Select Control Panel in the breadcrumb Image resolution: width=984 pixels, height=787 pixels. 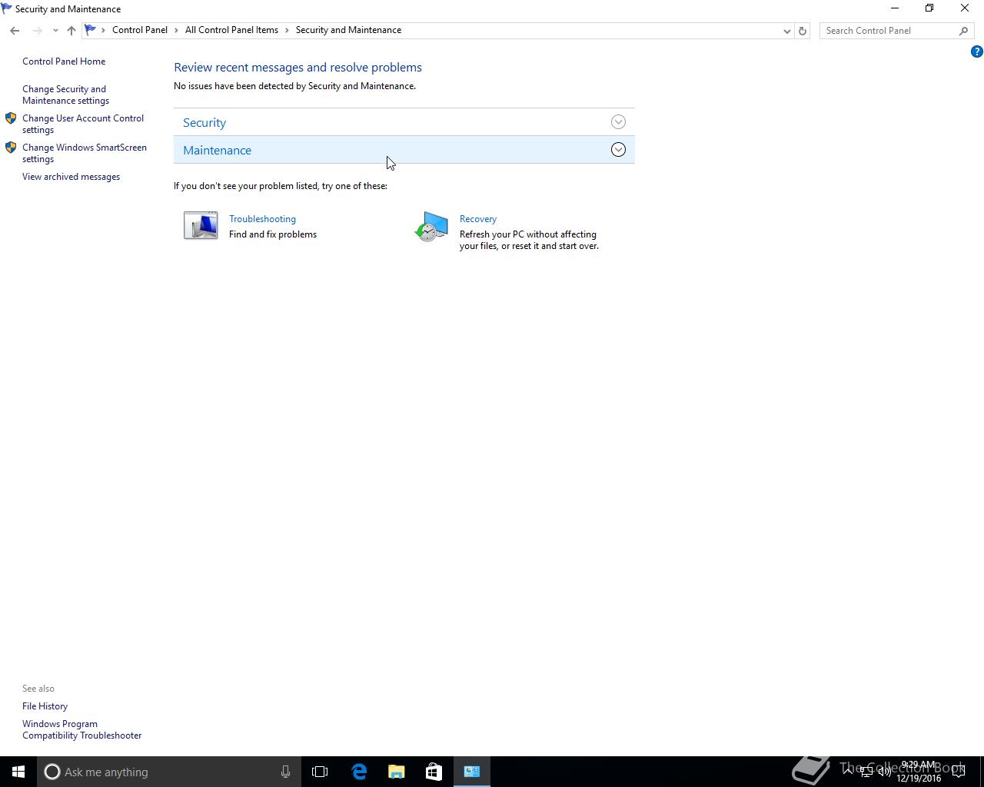tap(140, 30)
